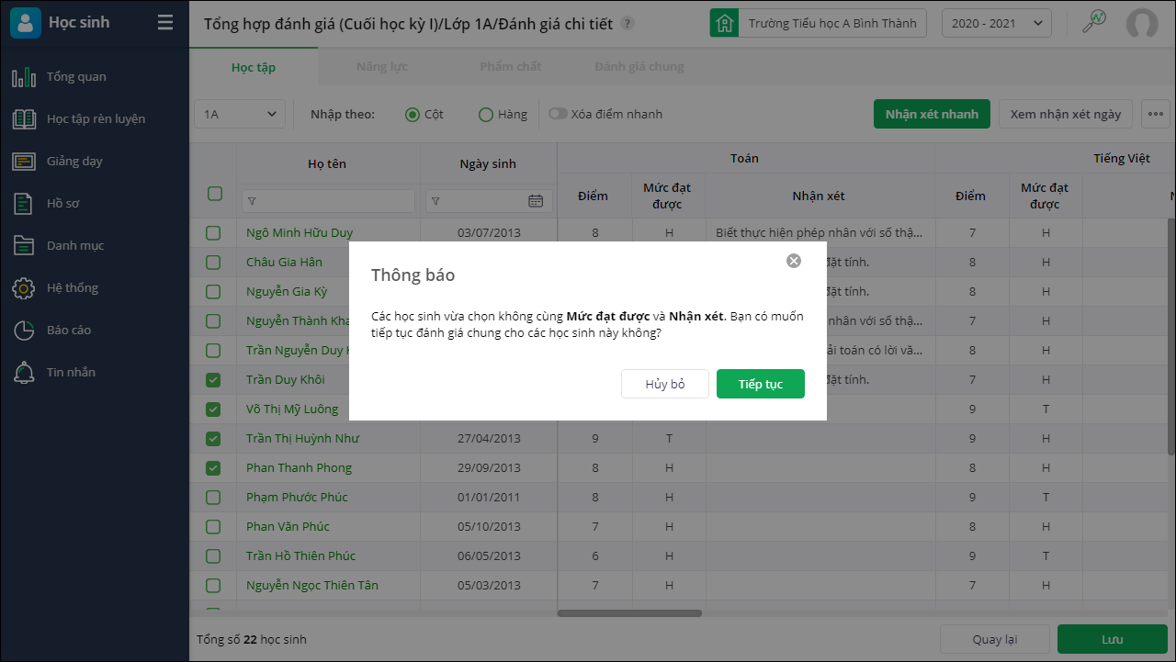The image size is (1176, 662).
Task: Toggle the Xóa điểm nhanh switch
Action: 558,115
